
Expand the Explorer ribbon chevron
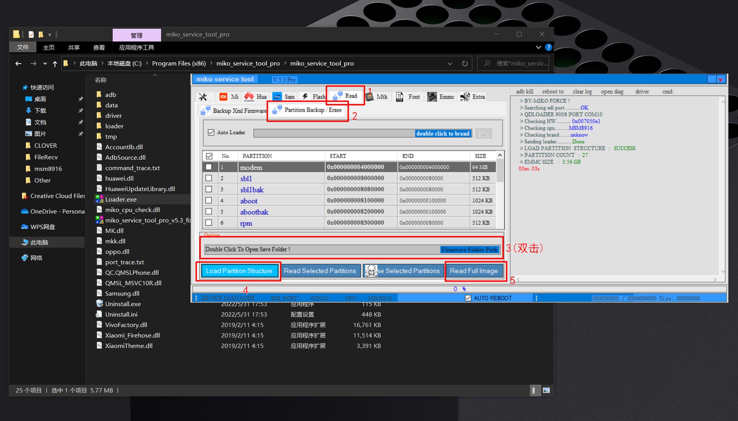[538, 47]
